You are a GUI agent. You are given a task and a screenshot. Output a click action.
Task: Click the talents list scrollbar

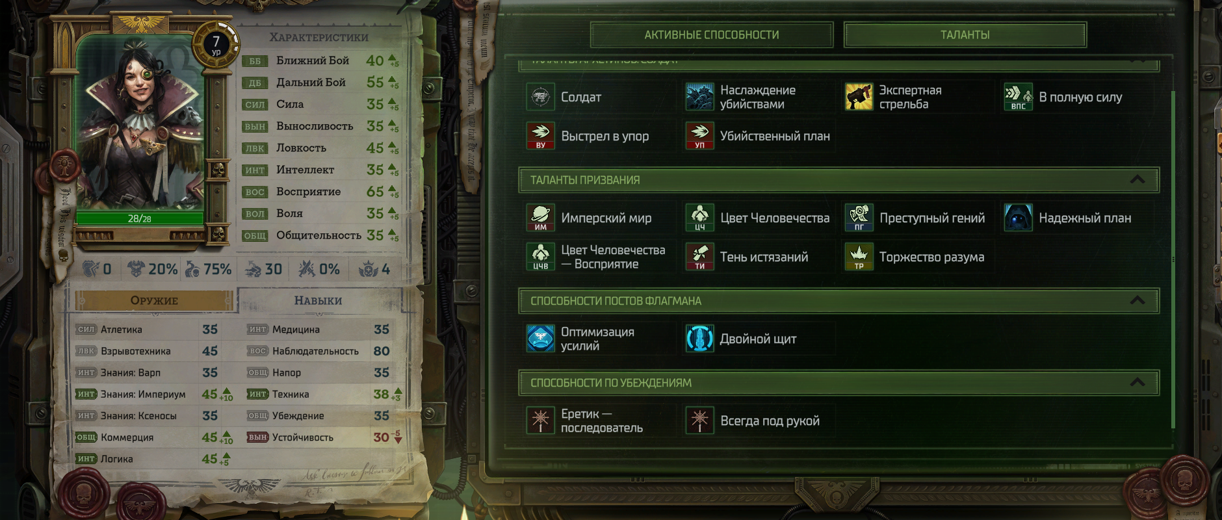click(x=1173, y=260)
